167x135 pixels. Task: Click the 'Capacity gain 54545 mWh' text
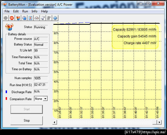[x=137, y=36]
